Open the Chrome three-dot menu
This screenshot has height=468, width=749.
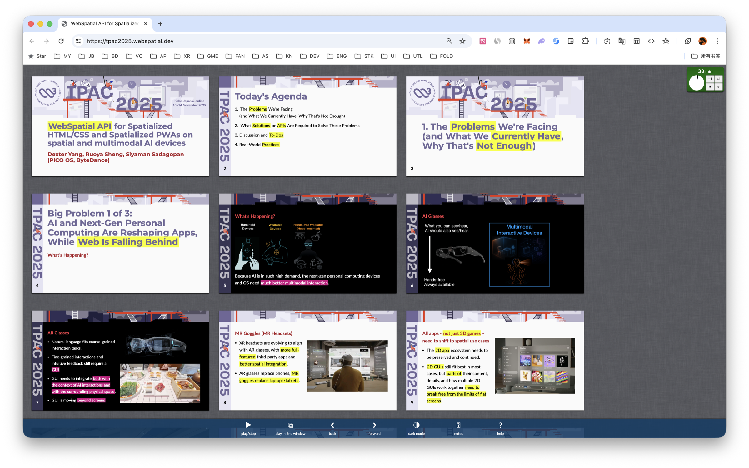717,41
